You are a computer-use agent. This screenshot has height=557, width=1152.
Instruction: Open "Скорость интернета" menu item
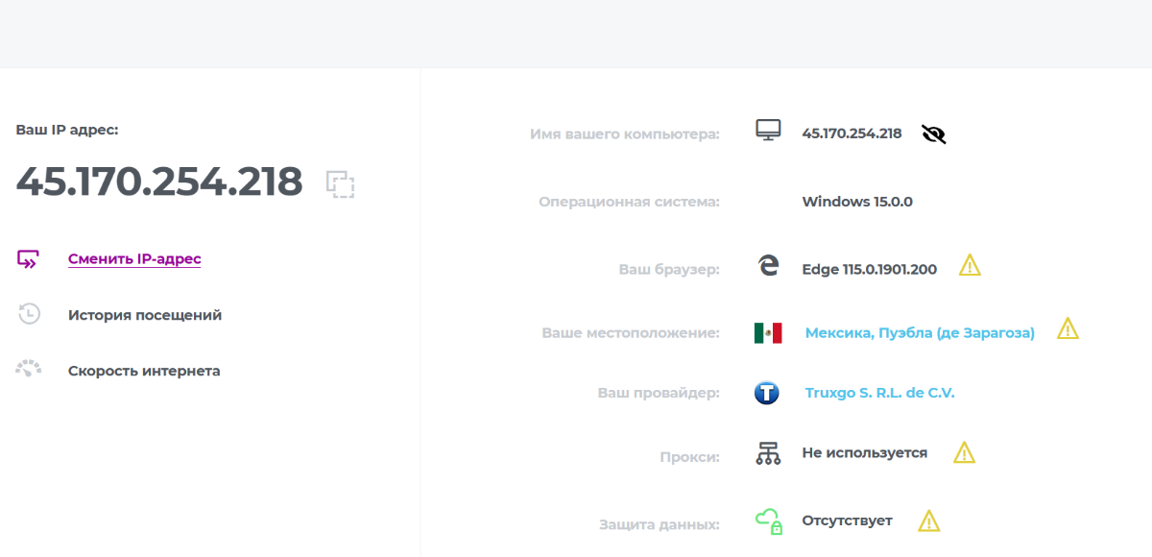(x=144, y=371)
